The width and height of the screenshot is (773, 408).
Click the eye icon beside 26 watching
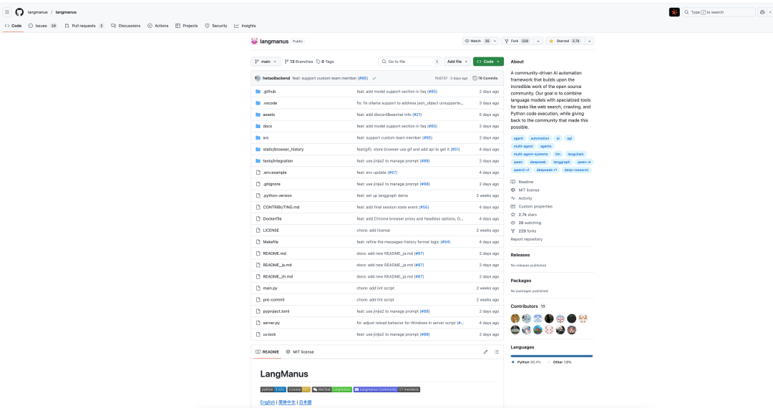(x=512, y=223)
